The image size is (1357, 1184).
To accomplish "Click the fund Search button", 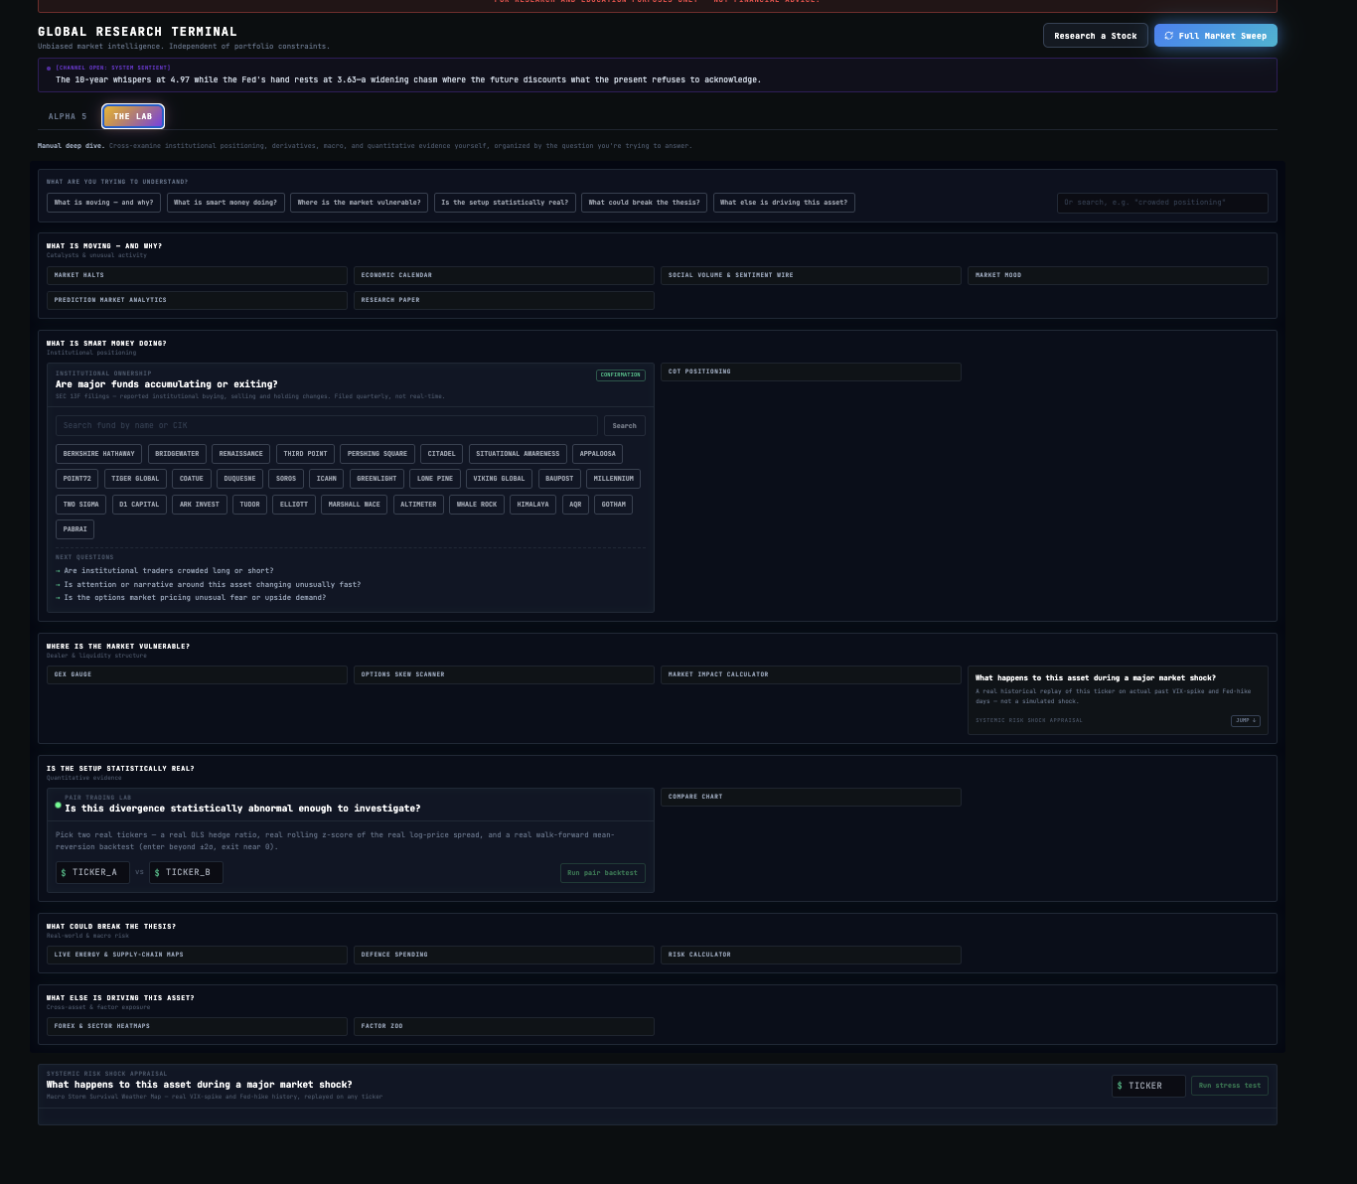I will point(625,426).
